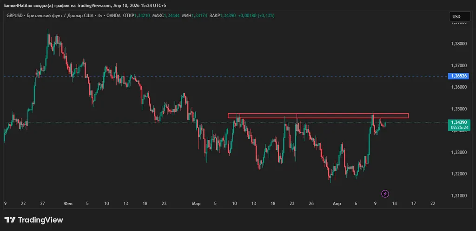476x231 pixels.
Task: Click the purple lightning event icon
Action: coord(385,193)
